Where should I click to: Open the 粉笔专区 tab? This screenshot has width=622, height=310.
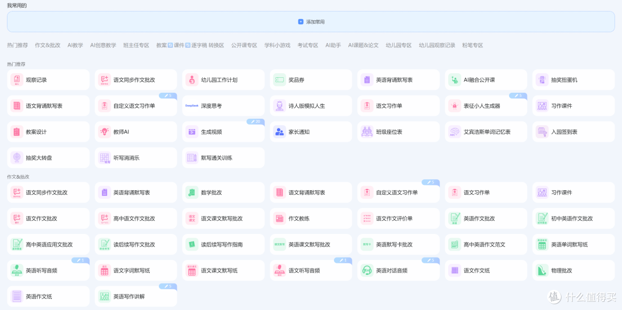click(x=472, y=46)
